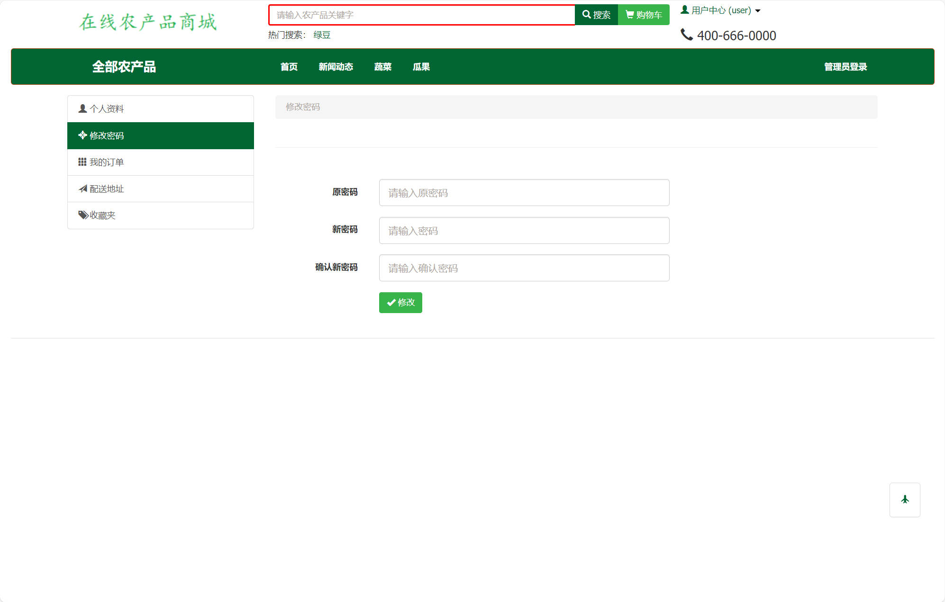Open the 新闻动态 menu item
The height and width of the screenshot is (602, 945).
click(x=336, y=67)
